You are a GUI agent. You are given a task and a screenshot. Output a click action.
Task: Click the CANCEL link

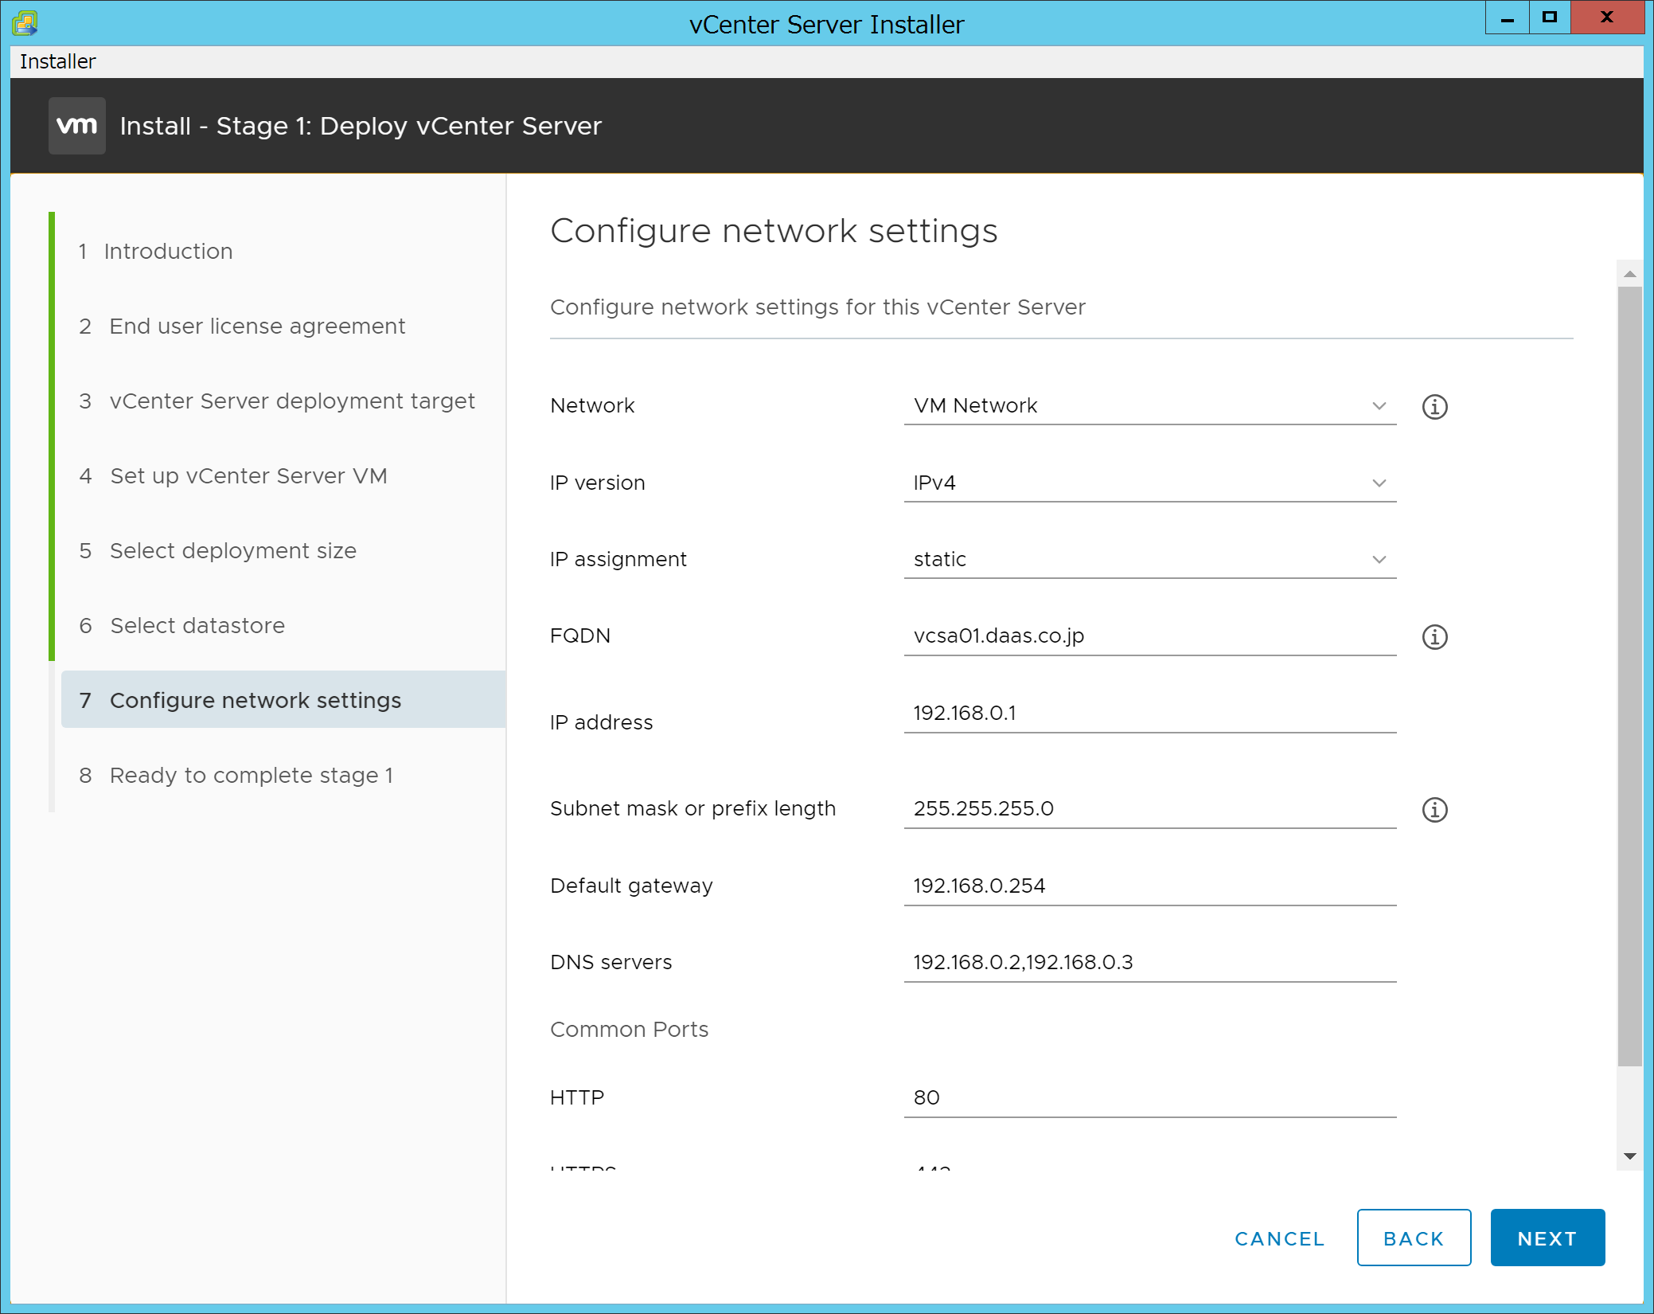click(1279, 1238)
